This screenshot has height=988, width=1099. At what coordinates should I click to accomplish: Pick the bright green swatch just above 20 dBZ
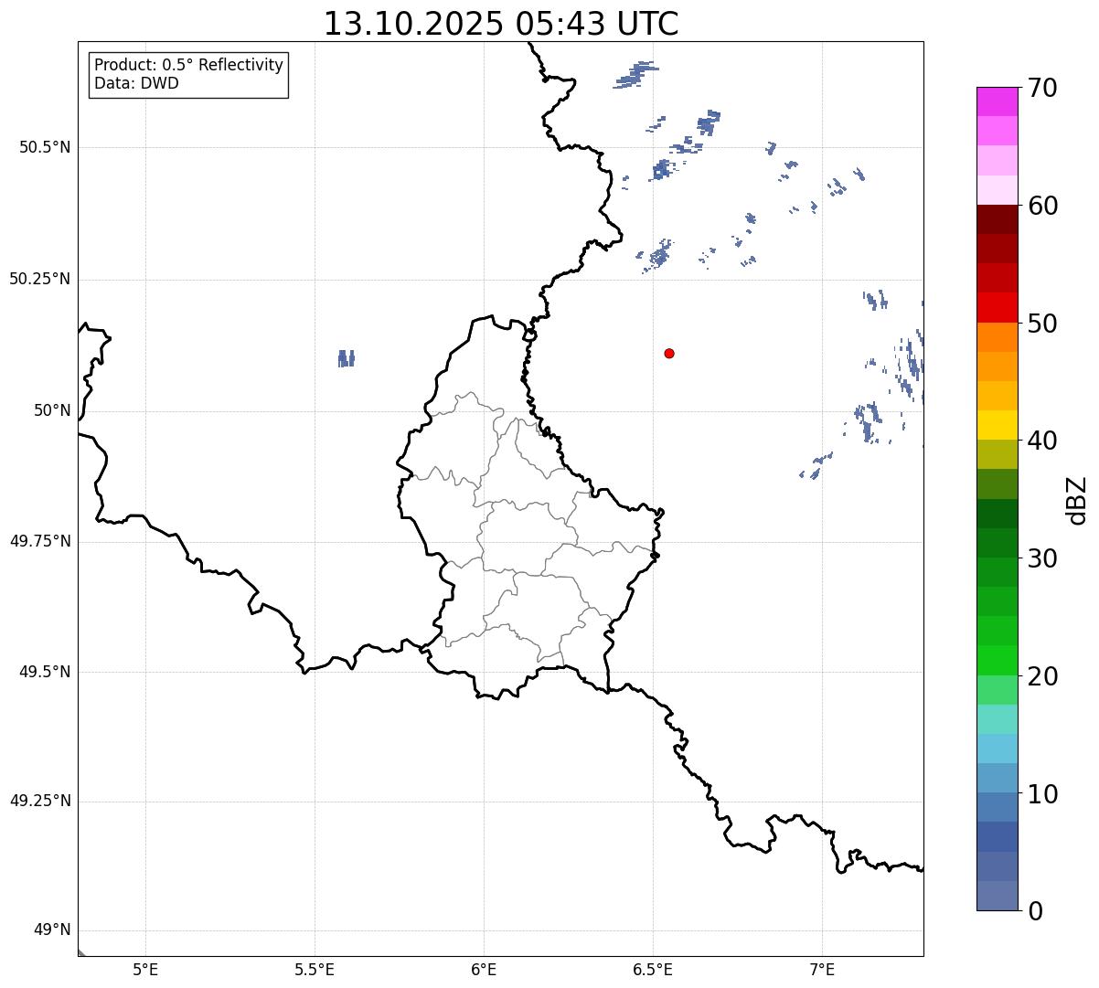997,660
